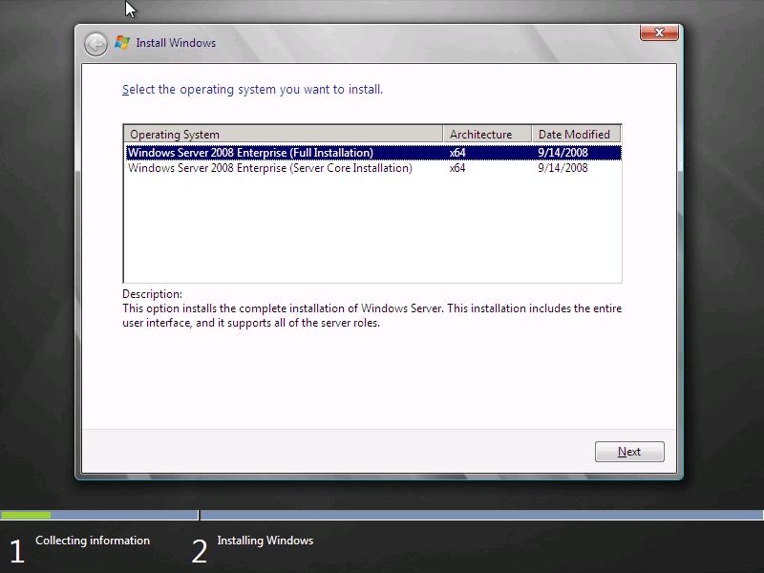Click the Architecture column header

click(487, 134)
